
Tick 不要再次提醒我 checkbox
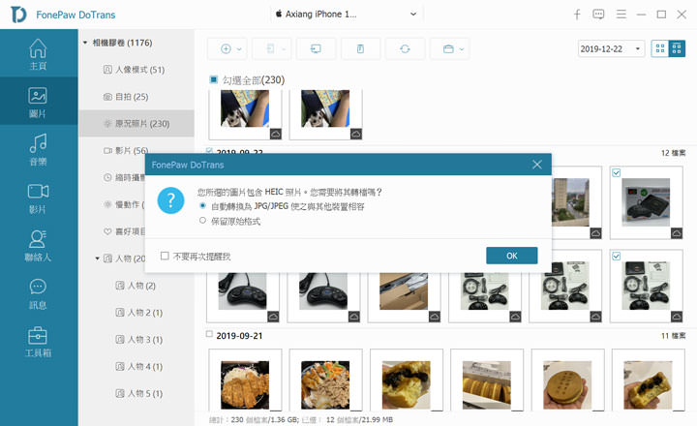[165, 257]
